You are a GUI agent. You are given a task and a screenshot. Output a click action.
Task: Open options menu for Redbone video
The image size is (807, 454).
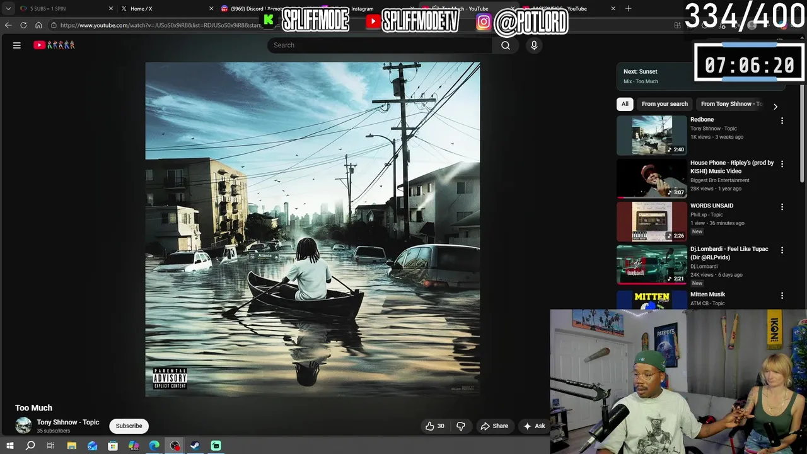(782, 120)
